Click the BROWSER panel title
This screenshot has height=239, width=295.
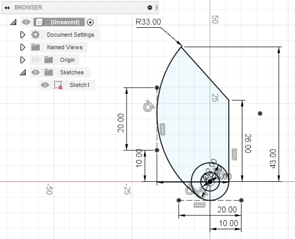coord(28,7)
